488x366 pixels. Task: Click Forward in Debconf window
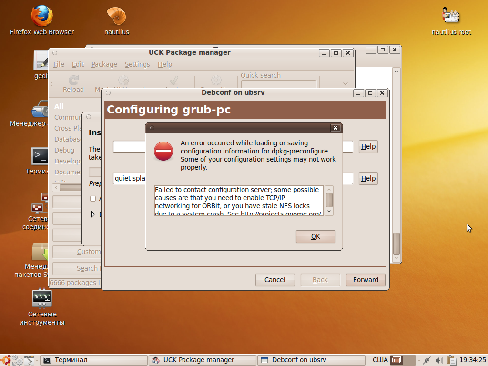point(366,280)
